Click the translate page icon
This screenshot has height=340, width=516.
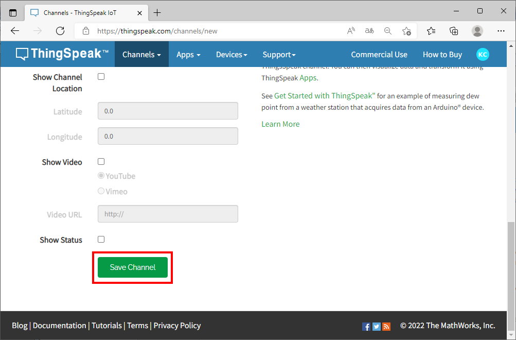pyautogui.click(x=369, y=31)
